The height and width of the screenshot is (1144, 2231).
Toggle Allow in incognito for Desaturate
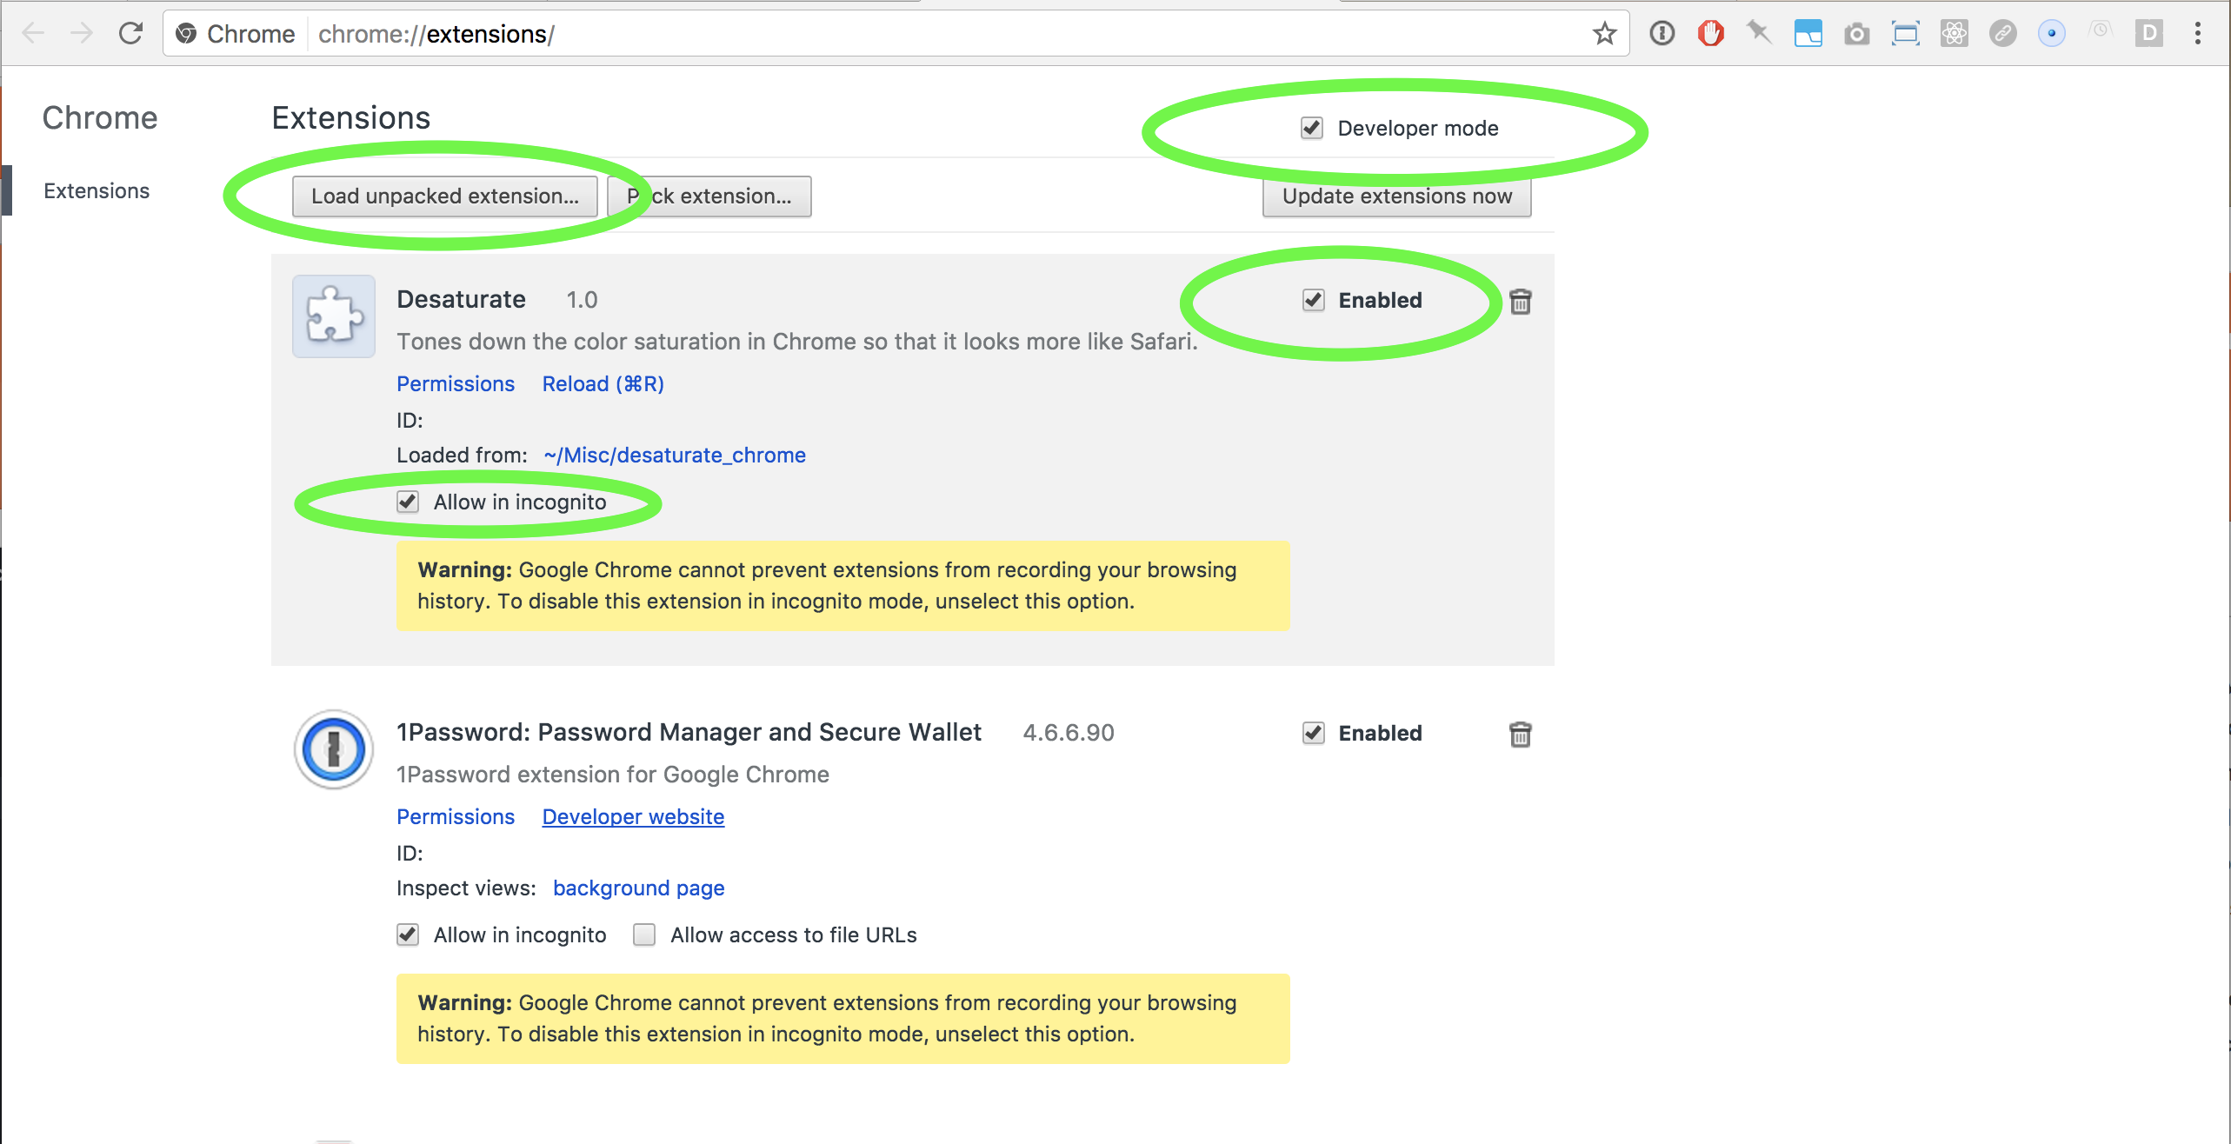[x=408, y=502]
